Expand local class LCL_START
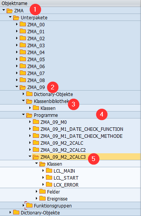This screenshot has height=216, width=141. pyautogui.click(x=43, y=177)
